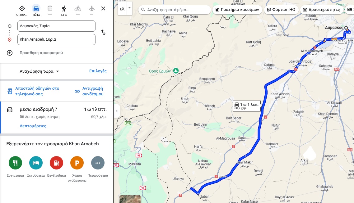The height and width of the screenshot is (203, 354).
Task: Open Εστιατόρια restaurants near Khan Arnabeh
Action: 15,163
